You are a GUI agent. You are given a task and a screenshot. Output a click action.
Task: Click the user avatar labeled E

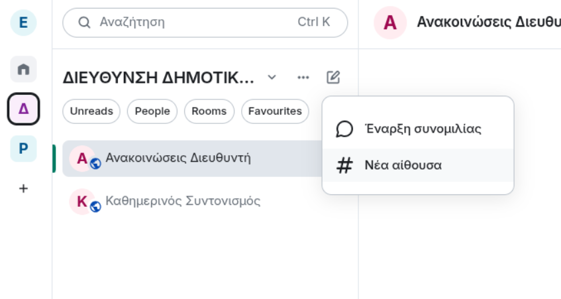(23, 23)
